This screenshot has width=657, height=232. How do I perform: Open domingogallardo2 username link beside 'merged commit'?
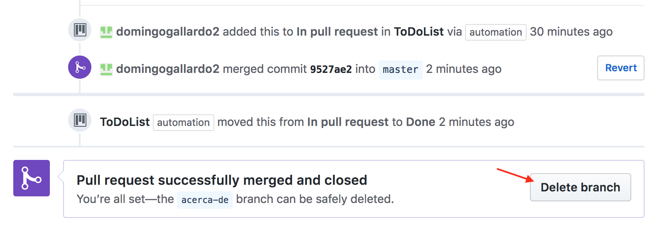(168, 69)
